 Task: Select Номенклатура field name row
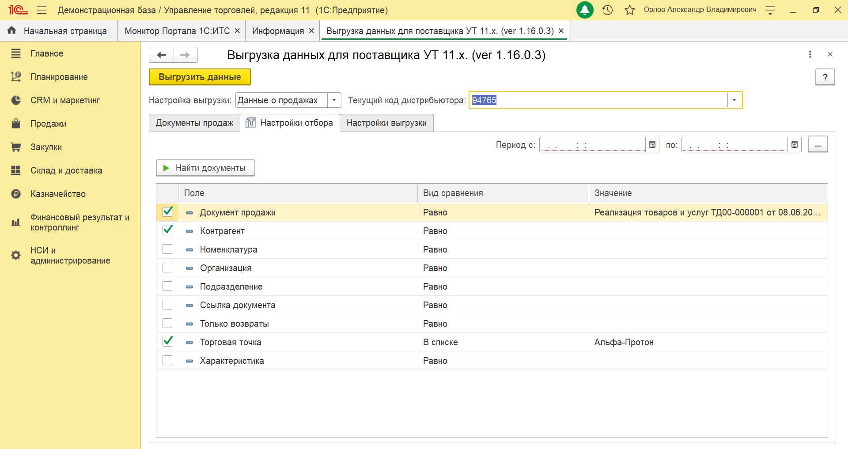298,249
